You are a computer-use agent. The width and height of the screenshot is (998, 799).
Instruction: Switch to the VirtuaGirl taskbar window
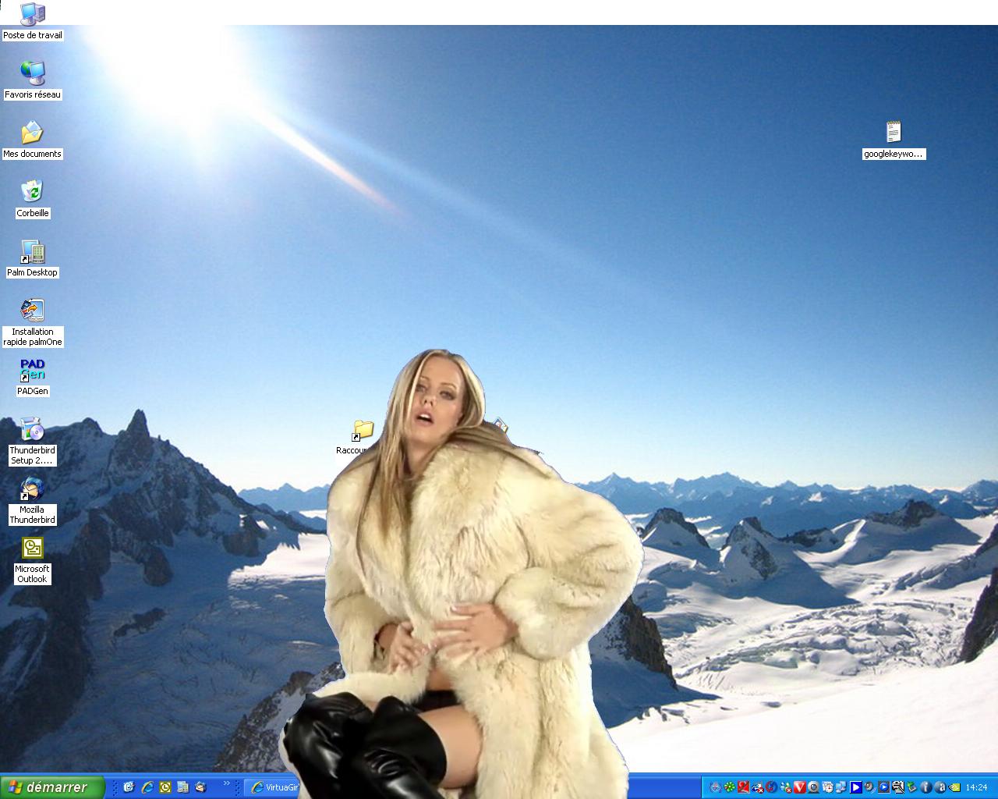click(x=273, y=787)
